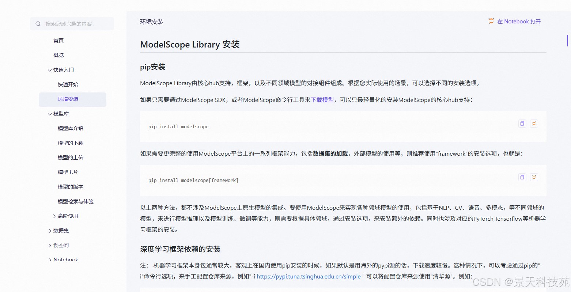
Task: Open the 模型检索与体验 page
Action: pos(76,201)
